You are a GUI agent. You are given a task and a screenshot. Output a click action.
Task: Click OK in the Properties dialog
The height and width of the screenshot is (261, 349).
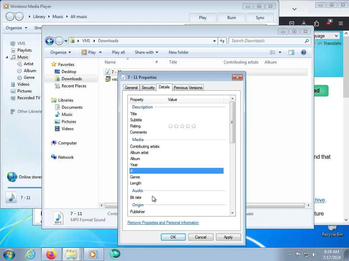(173, 237)
